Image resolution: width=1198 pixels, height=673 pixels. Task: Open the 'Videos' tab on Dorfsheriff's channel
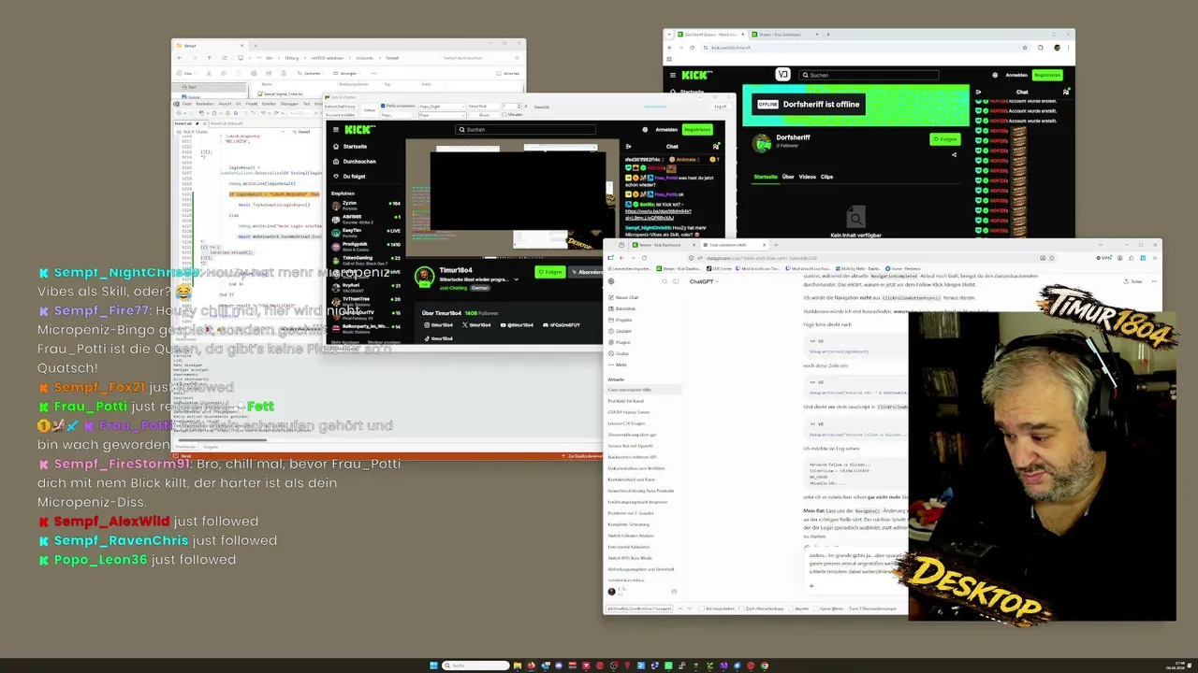click(807, 177)
